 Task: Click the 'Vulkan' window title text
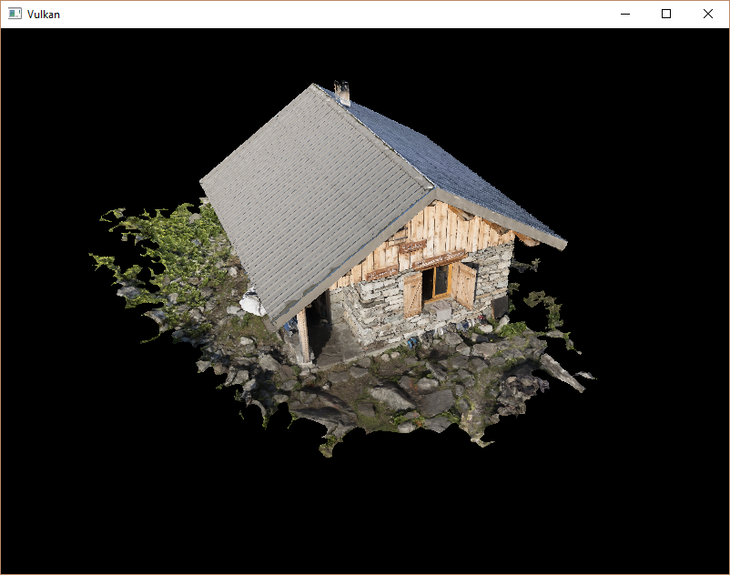coord(44,15)
